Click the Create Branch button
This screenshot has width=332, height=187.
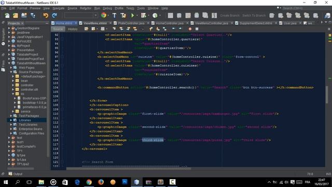pyautogui.click(x=230, y=16)
